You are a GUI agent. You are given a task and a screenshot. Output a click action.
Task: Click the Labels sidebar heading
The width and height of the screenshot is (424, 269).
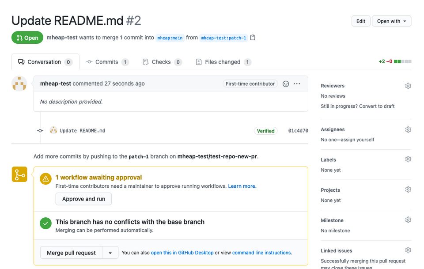[x=328, y=160]
